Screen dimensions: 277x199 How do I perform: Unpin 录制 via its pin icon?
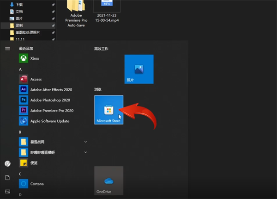[53, 25]
